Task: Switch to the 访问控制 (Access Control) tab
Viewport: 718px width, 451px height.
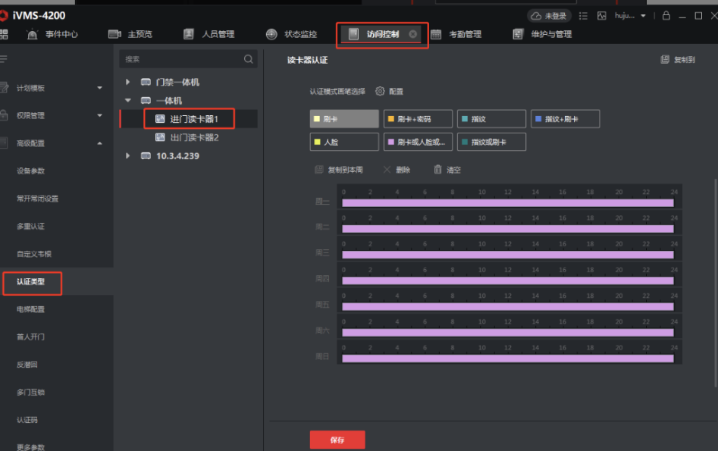Action: (x=381, y=33)
